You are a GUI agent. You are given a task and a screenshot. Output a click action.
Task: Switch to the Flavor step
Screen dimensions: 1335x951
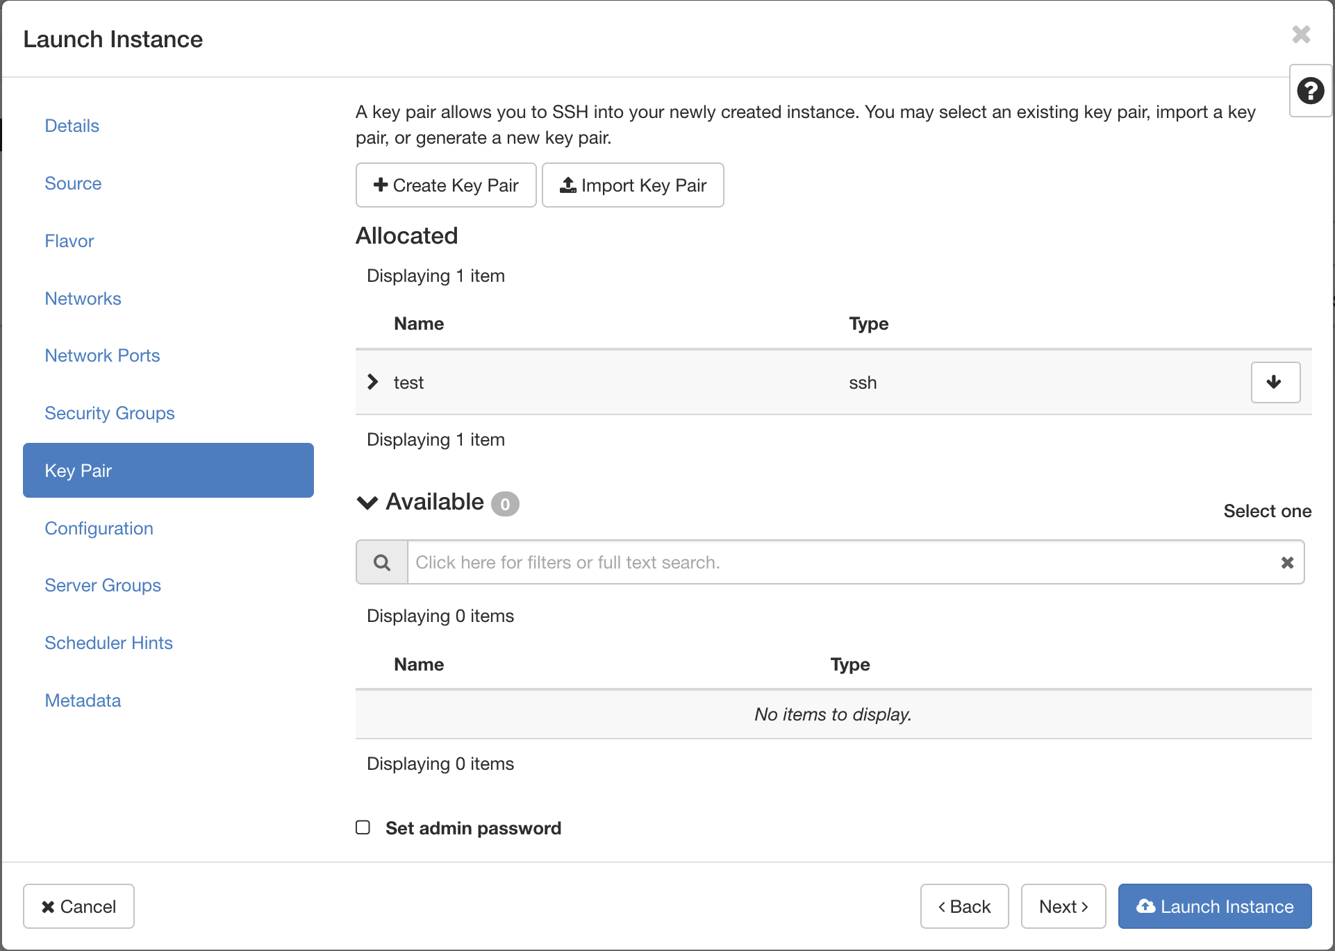[x=69, y=241]
